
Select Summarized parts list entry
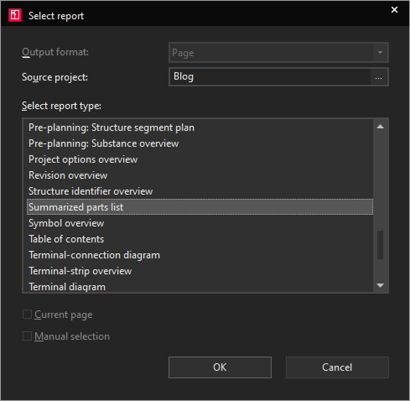coord(200,207)
